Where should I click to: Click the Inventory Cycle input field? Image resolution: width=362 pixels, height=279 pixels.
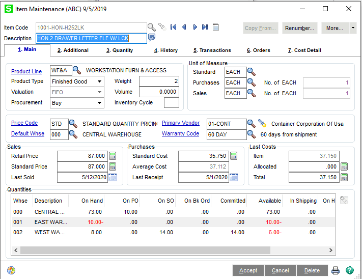pyautogui.click(x=171, y=102)
